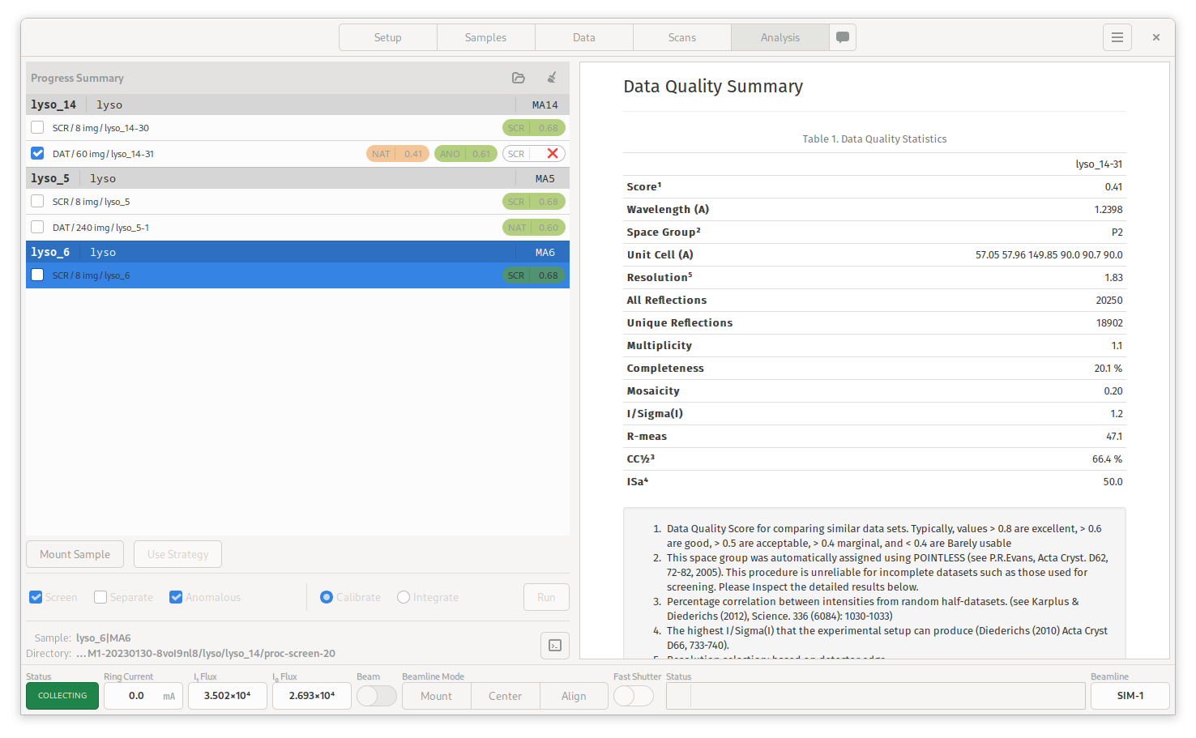Click the Status message field
Viewport: 1196px width, 738px height.
(x=875, y=696)
